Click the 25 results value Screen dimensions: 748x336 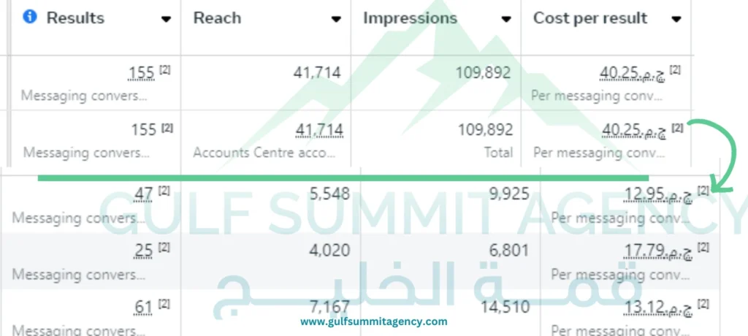[x=143, y=251]
